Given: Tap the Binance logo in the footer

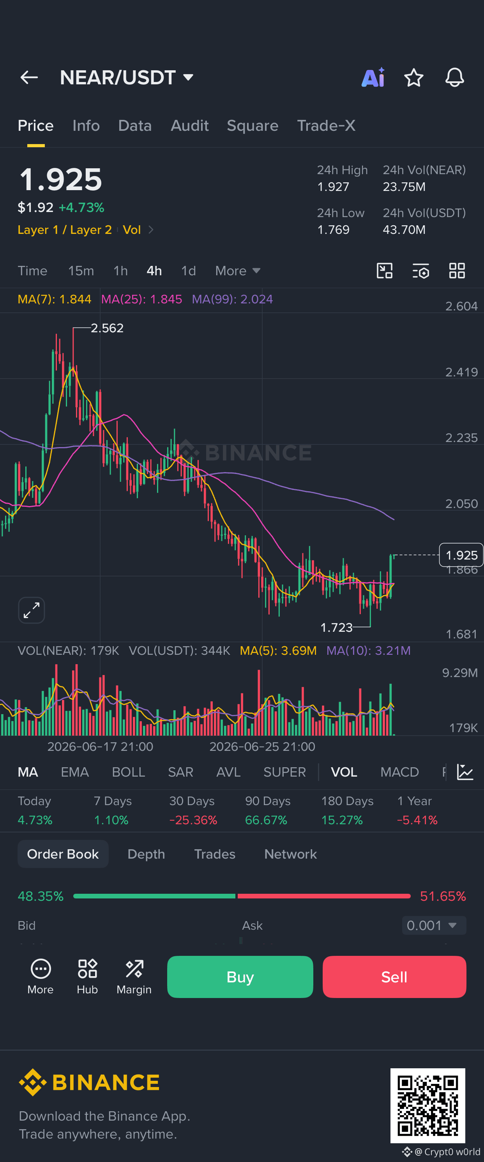Looking at the screenshot, I should pos(89,1083).
